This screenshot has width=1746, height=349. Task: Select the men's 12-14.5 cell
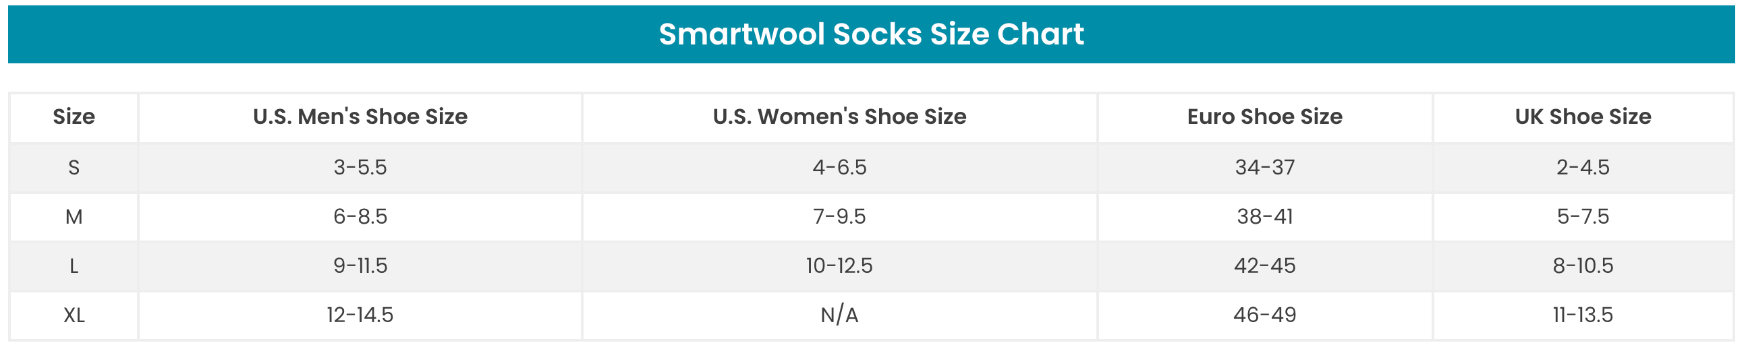click(360, 315)
